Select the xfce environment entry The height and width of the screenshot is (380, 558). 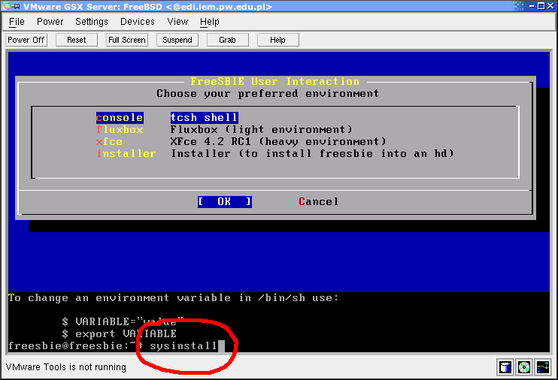pos(109,142)
